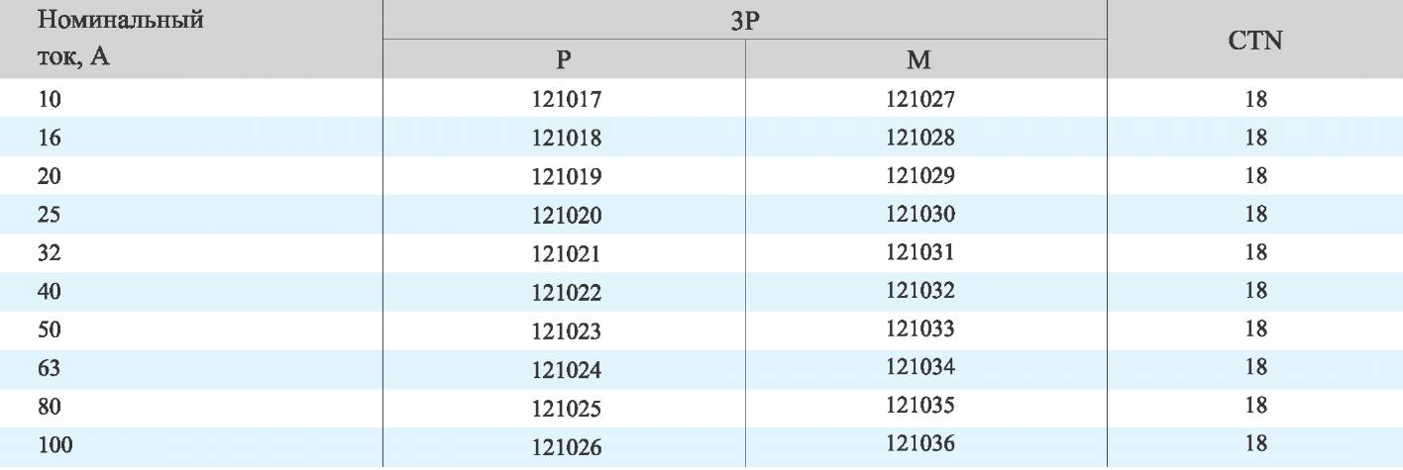Click article number 121021
This screenshot has height=470, width=1403.
click(x=566, y=254)
